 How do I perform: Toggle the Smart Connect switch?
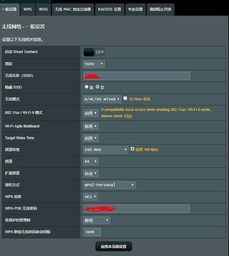point(94,52)
